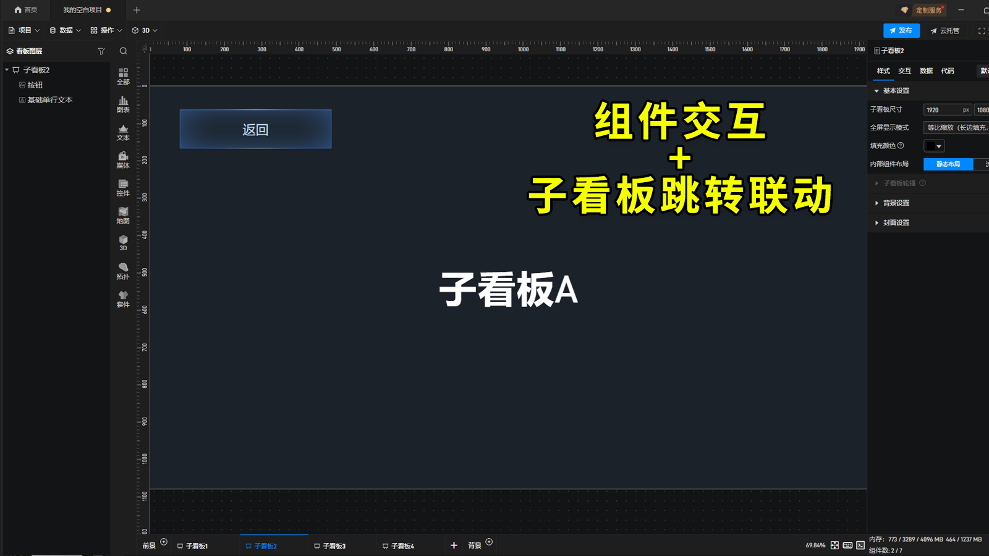
Task: Select the 拓扑 (topology) category icon
Action: pos(122,270)
